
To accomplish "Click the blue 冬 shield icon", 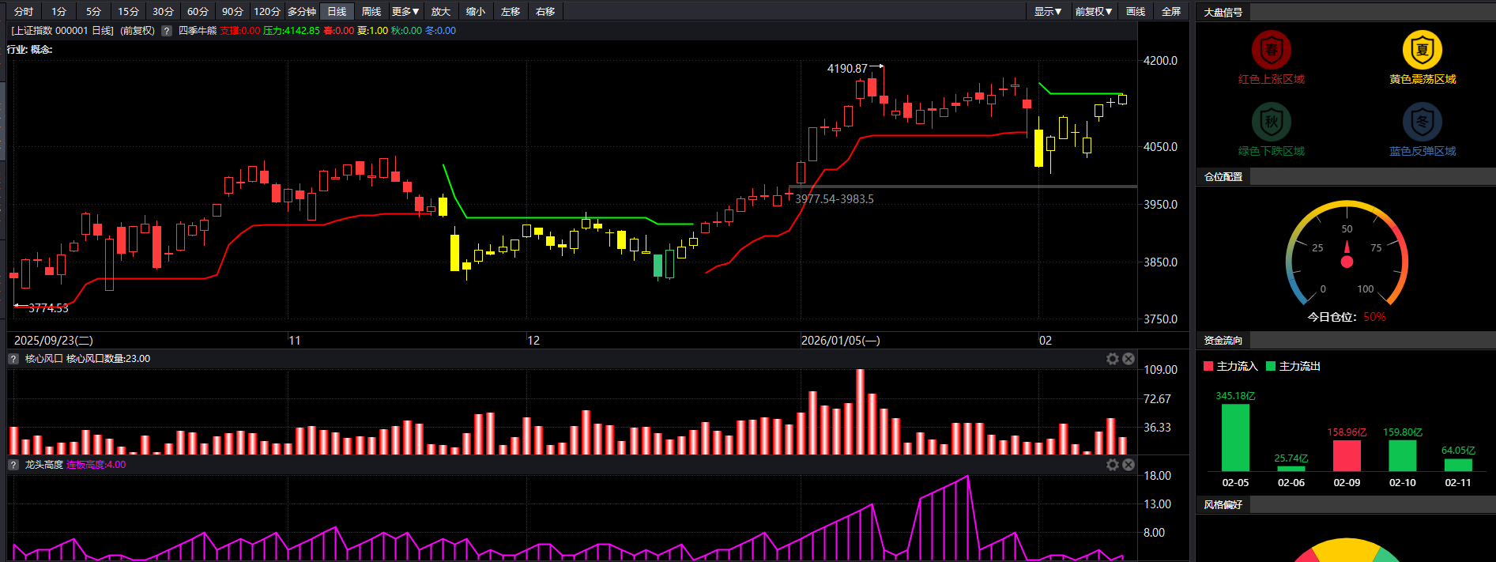I will (x=1423, y=122).
